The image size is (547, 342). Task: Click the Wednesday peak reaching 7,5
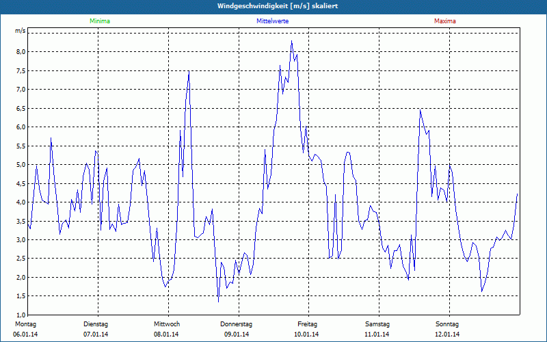click(189, 71)
